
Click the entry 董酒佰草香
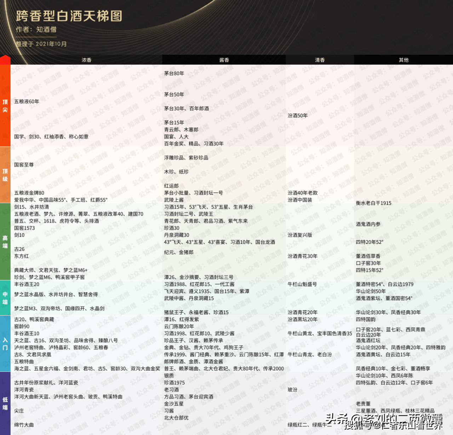coord(368,256)
